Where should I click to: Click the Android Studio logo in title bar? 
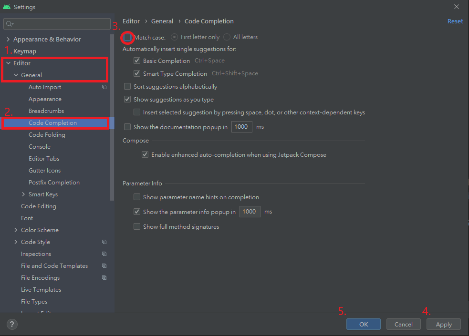tap(7, 7)
